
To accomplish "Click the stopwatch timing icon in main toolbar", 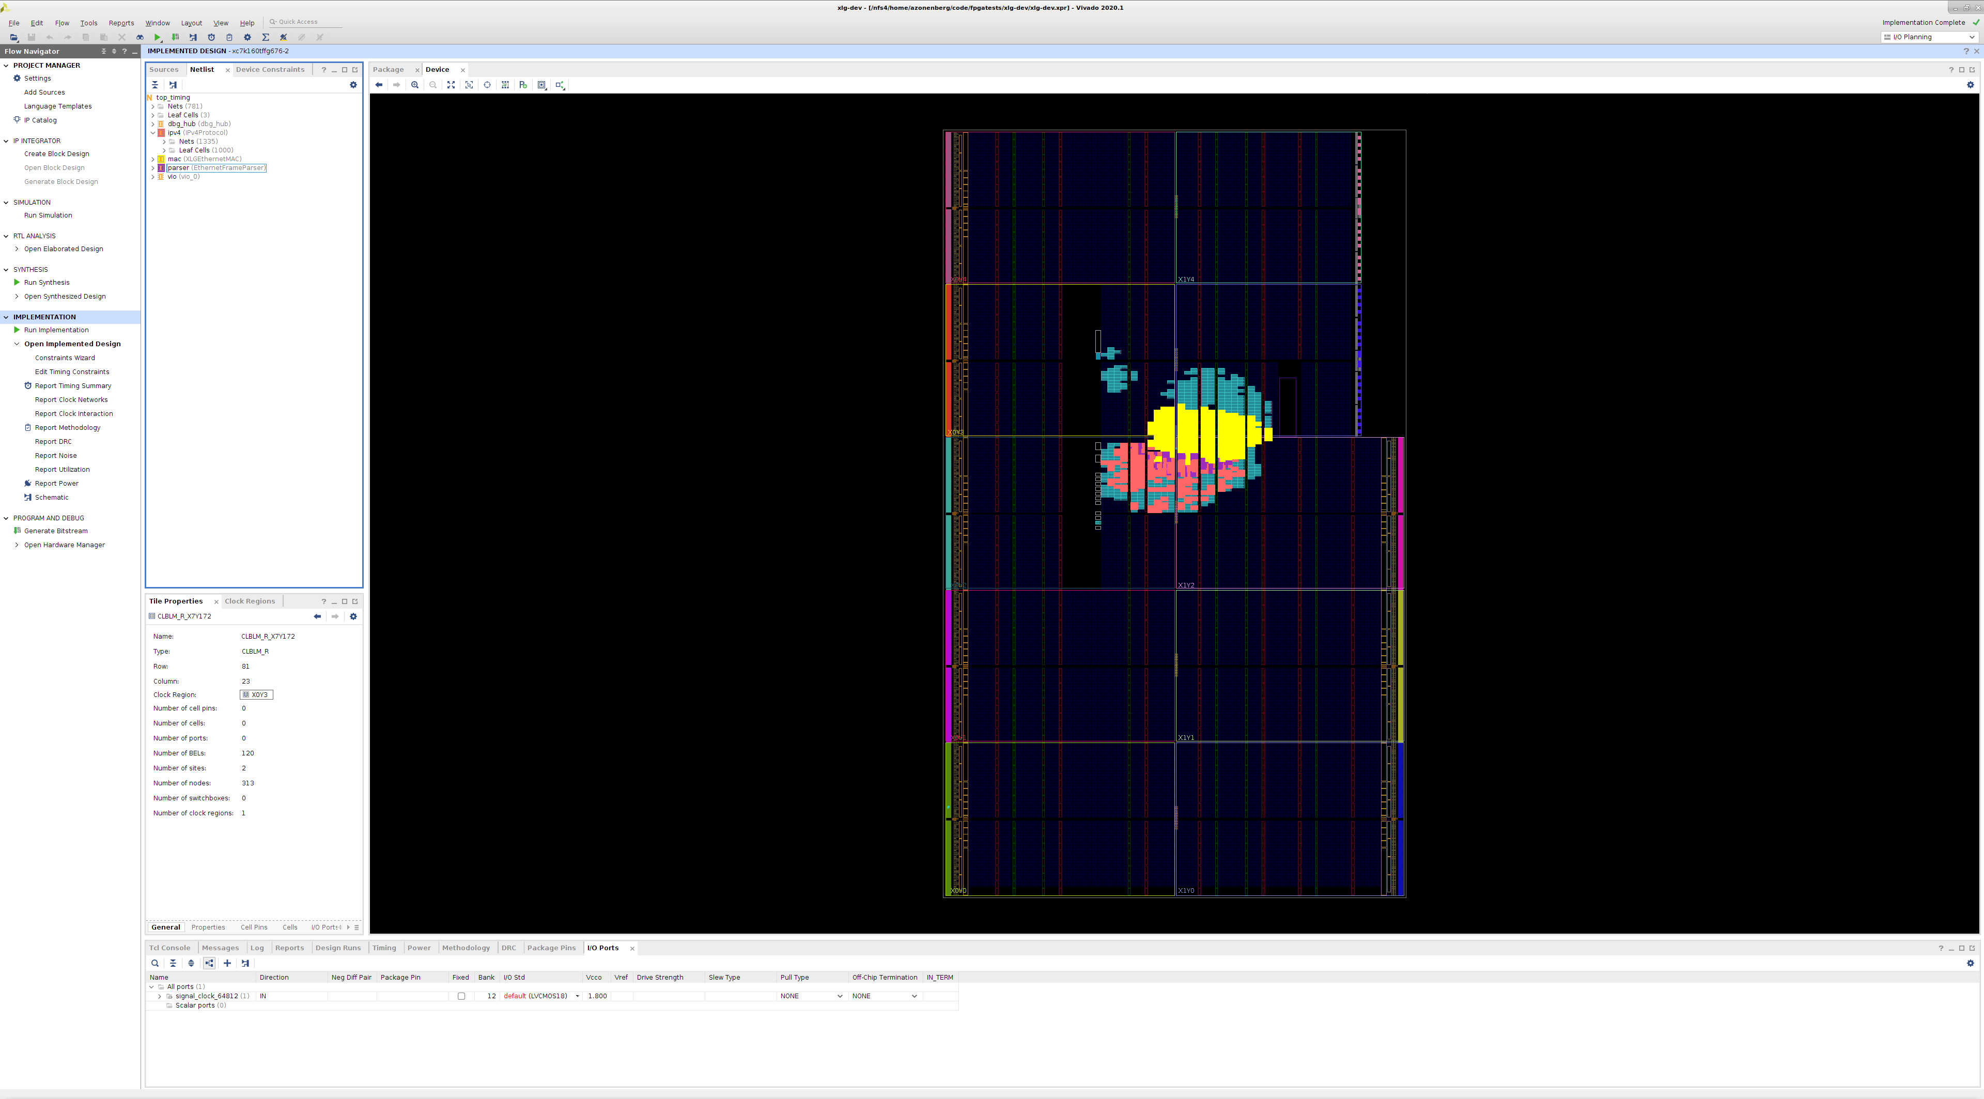I will pyautogui.click(x=211, y=37).
